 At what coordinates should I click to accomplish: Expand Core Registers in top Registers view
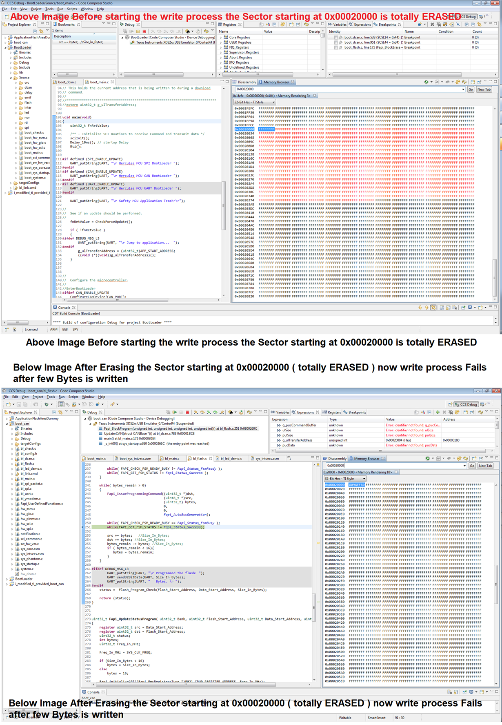click(x=221, y=37)
